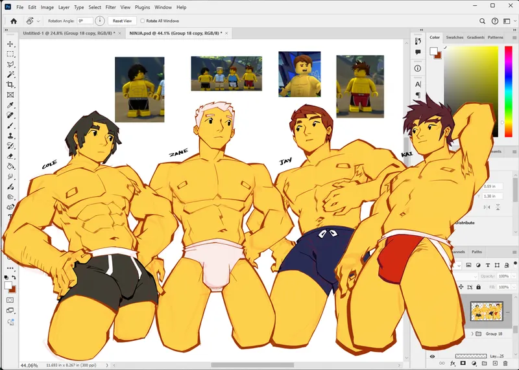The width and height of the screenshot is (519, 370).
Task: Toggle filter for shape layers
Action: [497, 265]
